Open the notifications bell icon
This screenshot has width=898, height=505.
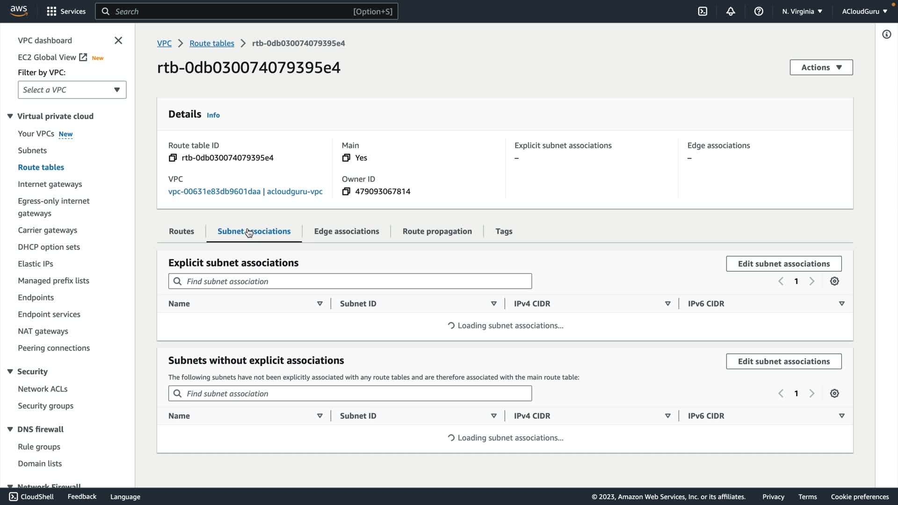pos(731,11)
